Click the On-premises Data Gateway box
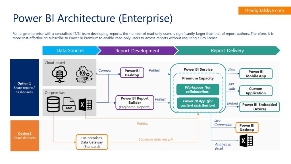The width and height of the screenshot is (291, 164). tap(92, 142)
